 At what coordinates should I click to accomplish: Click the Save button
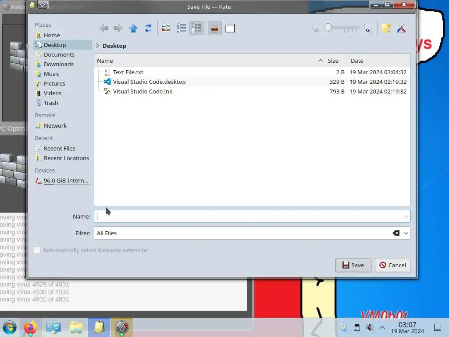[x=353, y=265]
